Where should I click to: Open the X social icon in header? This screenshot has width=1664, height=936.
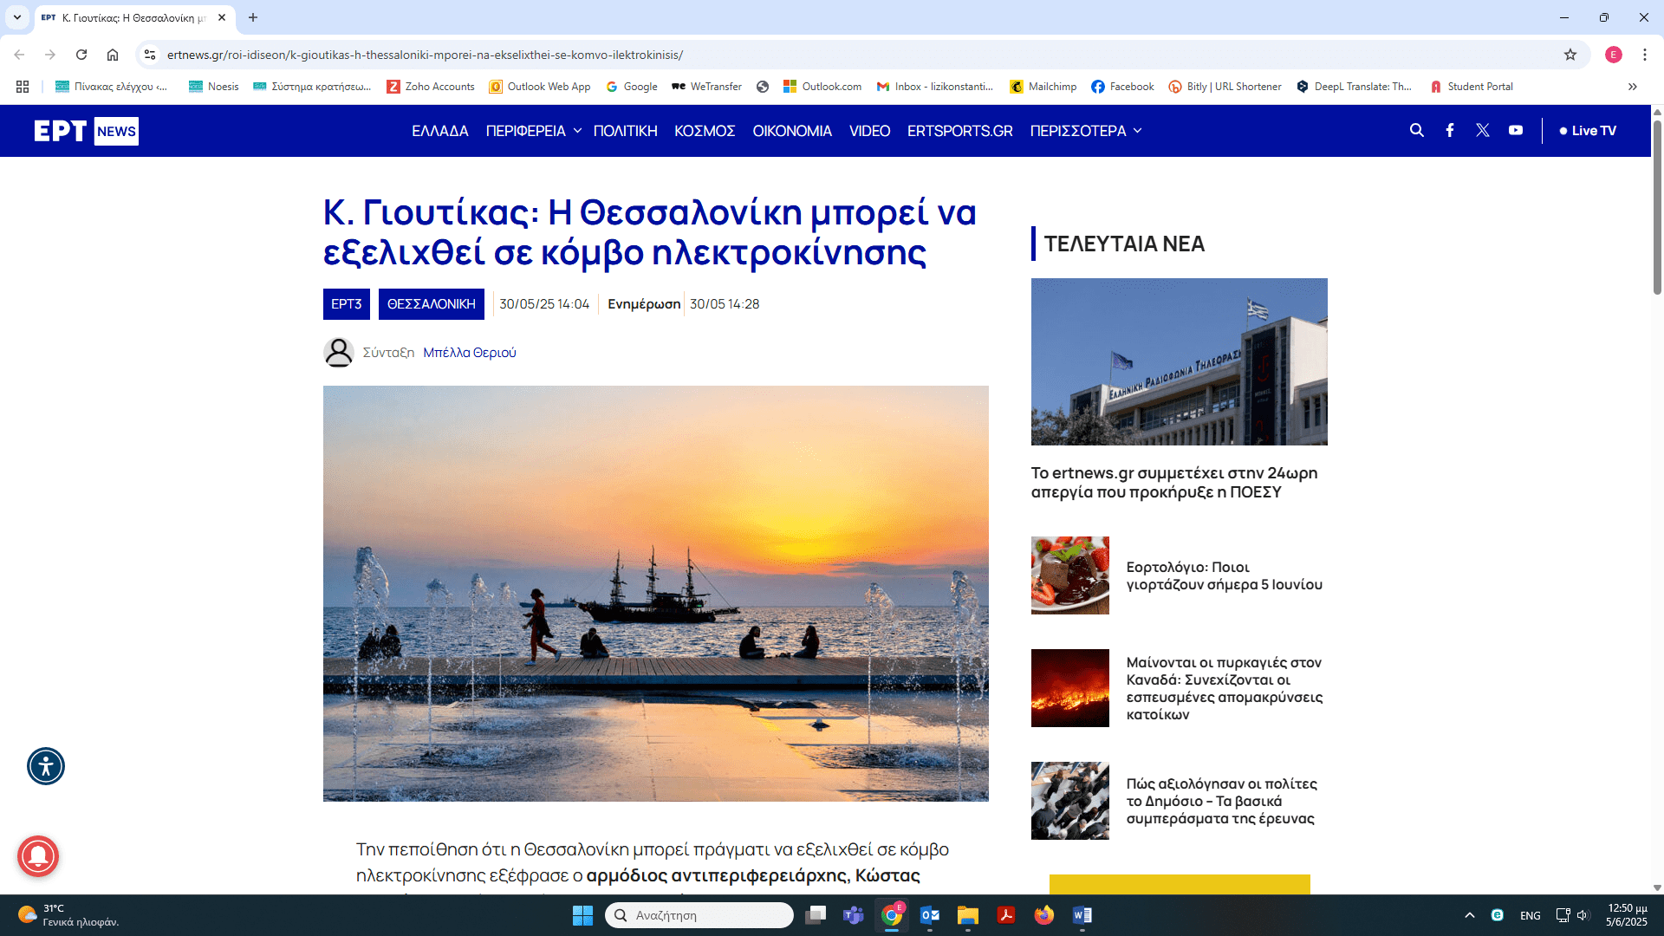click(1483, 130)
